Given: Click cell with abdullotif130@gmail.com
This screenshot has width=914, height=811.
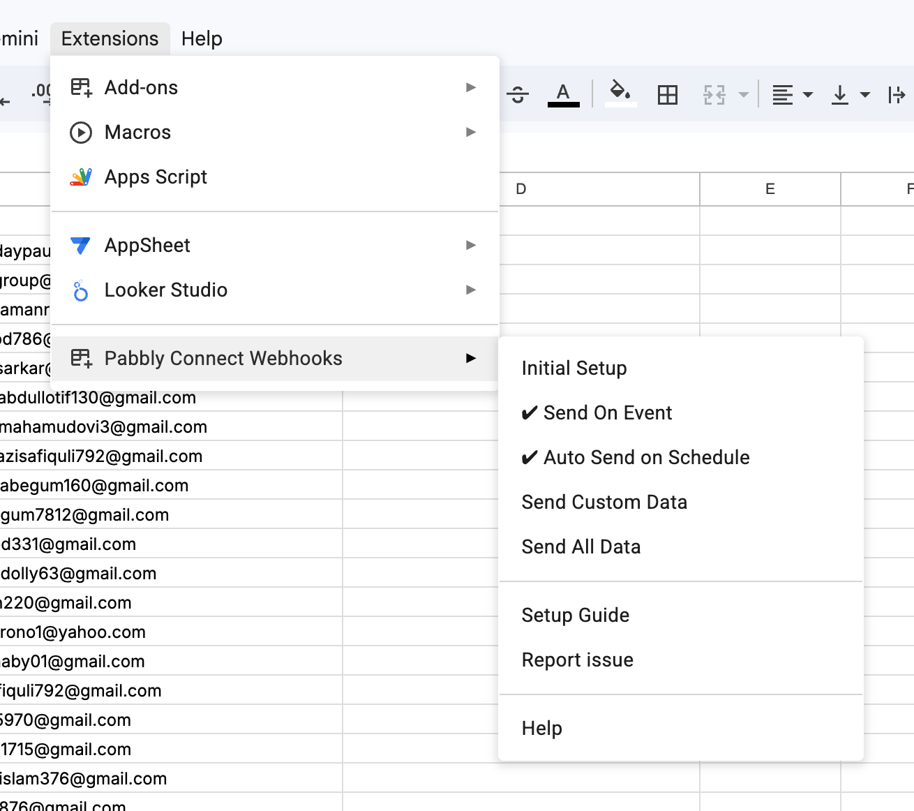Looking at the screenshot, I should 171,398.
